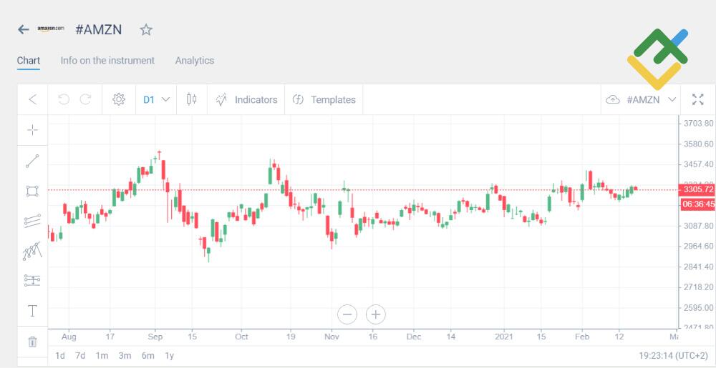
Task: Set chart range to 3m
Action: pos(125,356)
